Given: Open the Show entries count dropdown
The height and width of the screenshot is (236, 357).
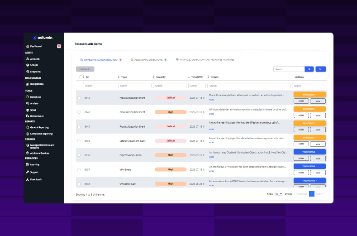Looking at the screenshot, I should [x=278, y=194].
